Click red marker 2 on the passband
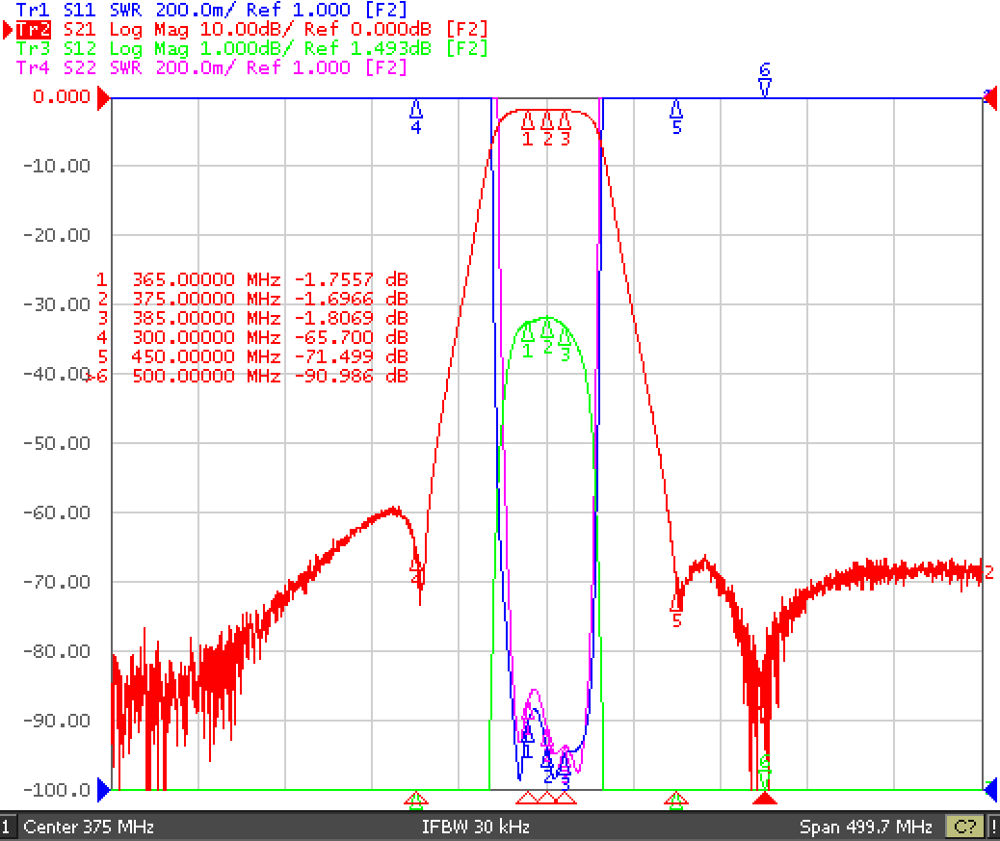The width and height of the screenshot is (1000, 841). [547, 128]
